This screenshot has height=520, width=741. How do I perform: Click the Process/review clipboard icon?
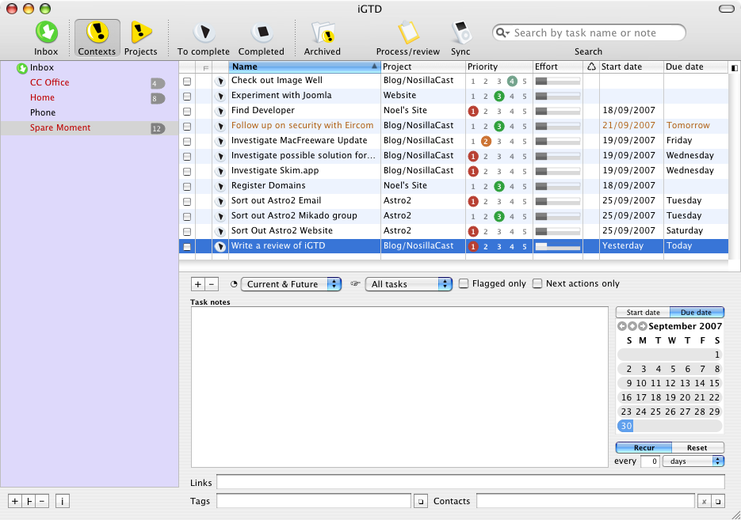pos(408,33)
